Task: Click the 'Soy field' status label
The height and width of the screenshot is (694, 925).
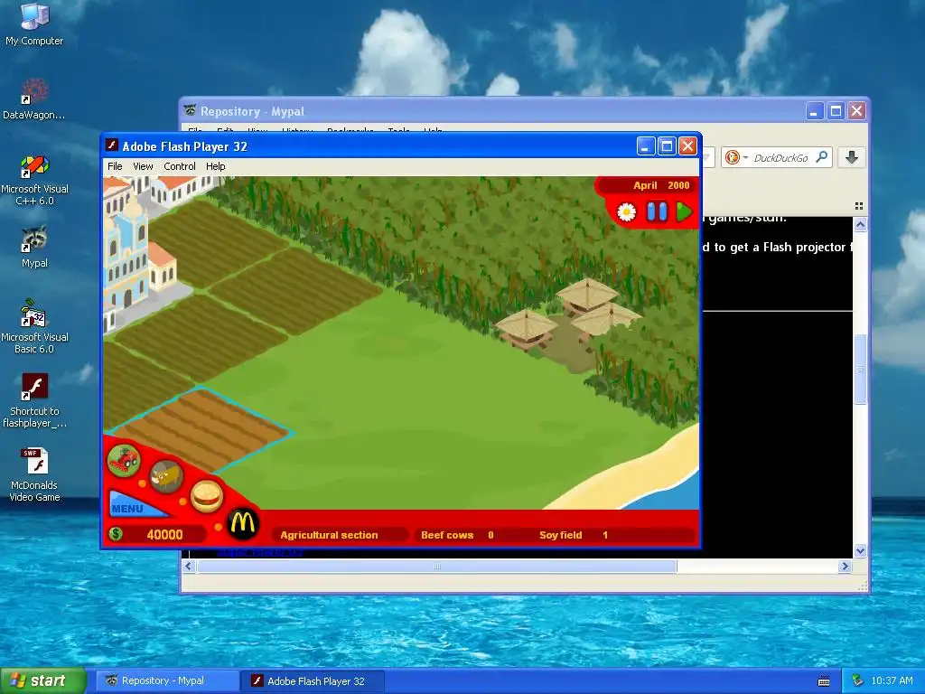Action: pos(560,535)
